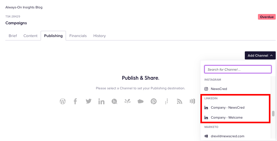The image size is (277, 141).
Task: Open the Financials tab
Action: pyautogui.click(x=78, y=36)
